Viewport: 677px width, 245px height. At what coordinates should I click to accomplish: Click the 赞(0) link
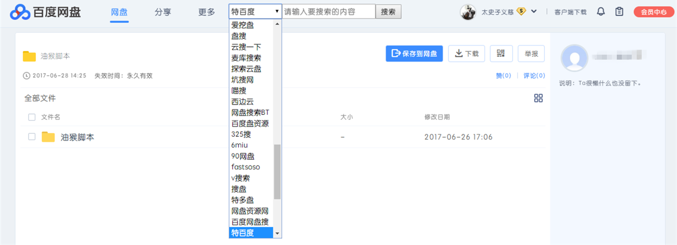point(503,76)
